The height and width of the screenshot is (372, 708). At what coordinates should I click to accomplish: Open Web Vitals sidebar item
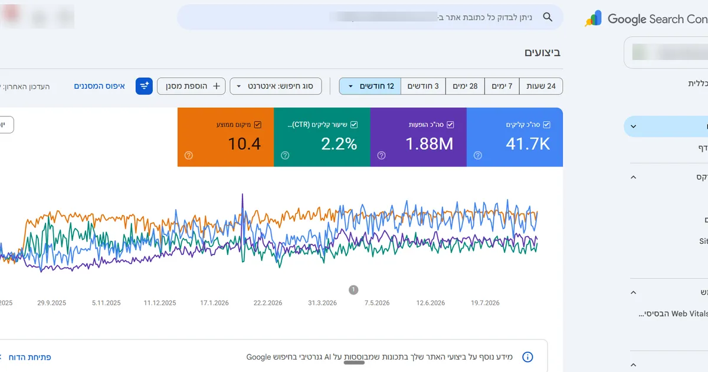pyautogui.click(x=673, y=314)
